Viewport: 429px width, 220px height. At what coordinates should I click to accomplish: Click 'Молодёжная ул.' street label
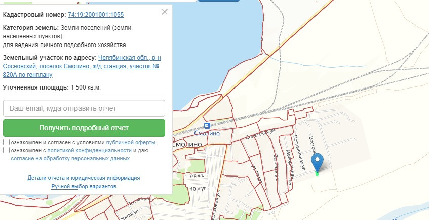tap(290, 166)
